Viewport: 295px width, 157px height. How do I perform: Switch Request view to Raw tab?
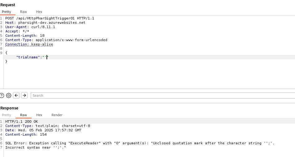pos(24,12)
